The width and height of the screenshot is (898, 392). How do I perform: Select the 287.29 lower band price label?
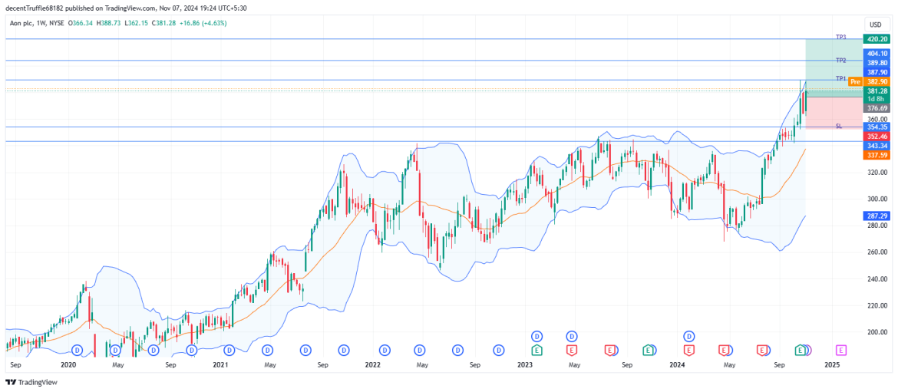[876, 216]
